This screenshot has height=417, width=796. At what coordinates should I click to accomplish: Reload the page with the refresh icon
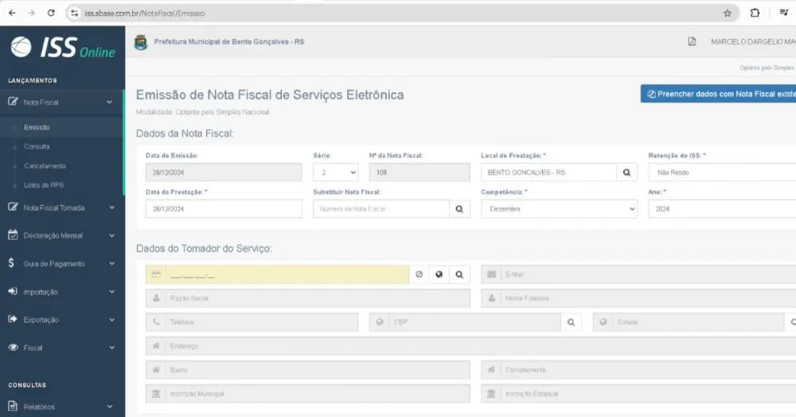52,14
